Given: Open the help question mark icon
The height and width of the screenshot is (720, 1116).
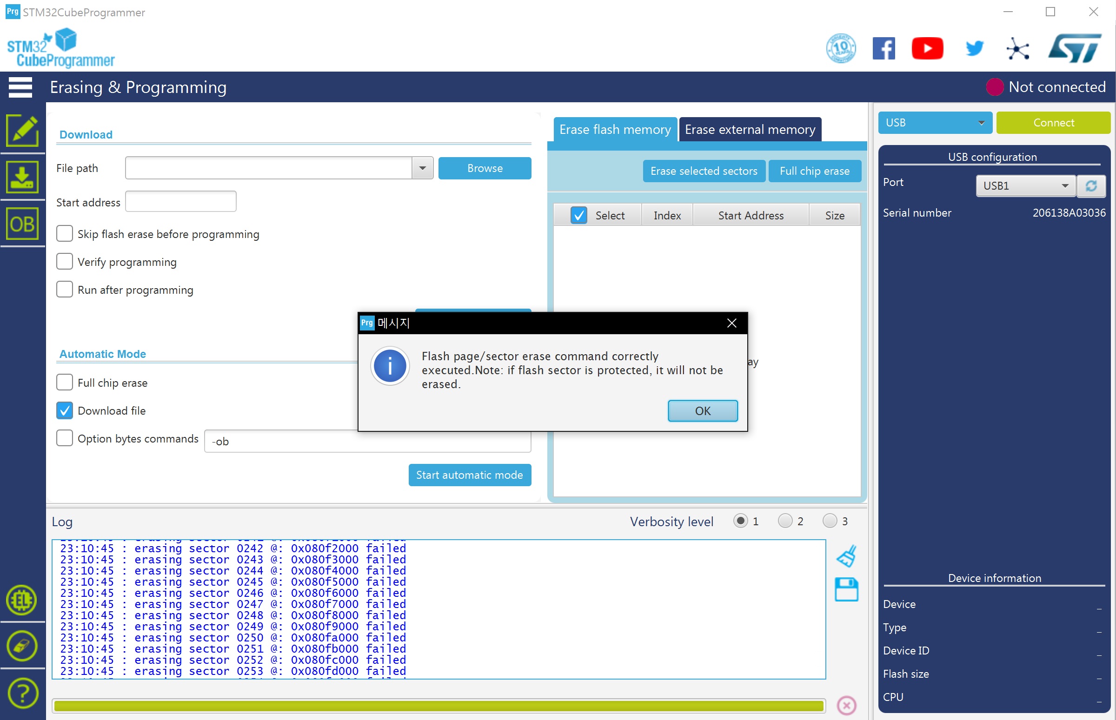Looking at the screenshot, I should [x=22, y=693].
